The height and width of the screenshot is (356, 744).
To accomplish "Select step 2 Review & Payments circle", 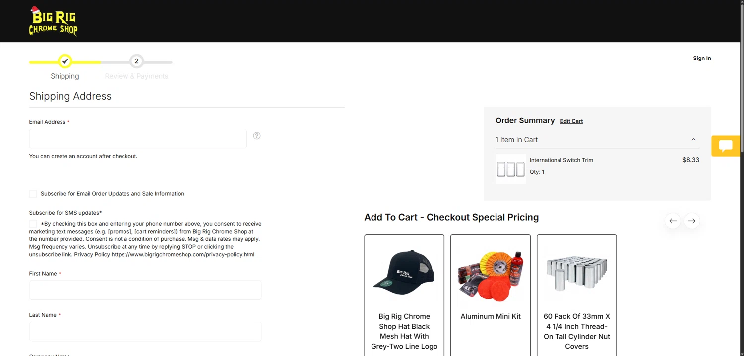I will point(136,61).
